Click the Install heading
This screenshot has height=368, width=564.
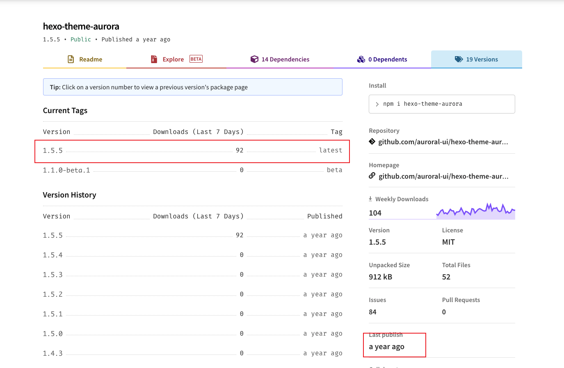377,86
